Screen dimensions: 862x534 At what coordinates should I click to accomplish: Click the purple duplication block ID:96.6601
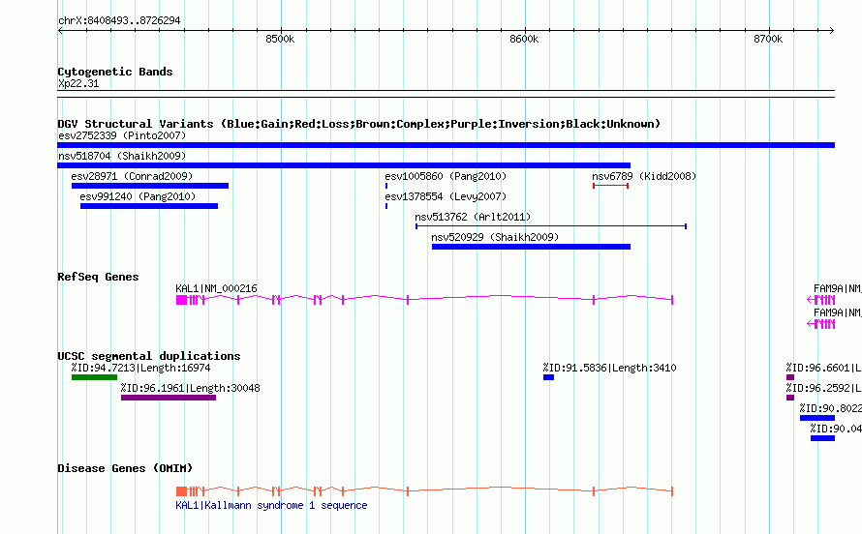(790, 377)
